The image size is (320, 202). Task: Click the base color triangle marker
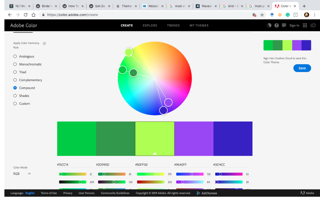pyautogui.click(x=155, y=153)
